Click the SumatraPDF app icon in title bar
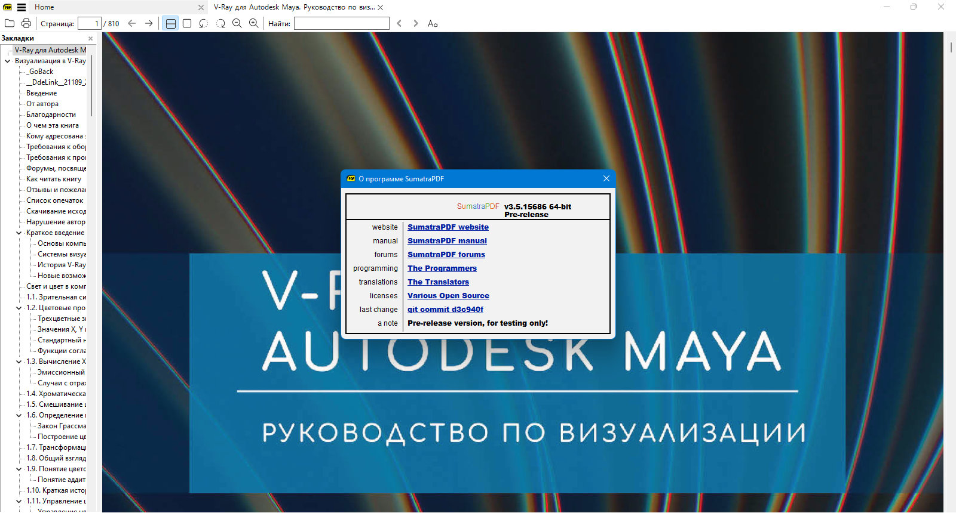 coord(8,7)
